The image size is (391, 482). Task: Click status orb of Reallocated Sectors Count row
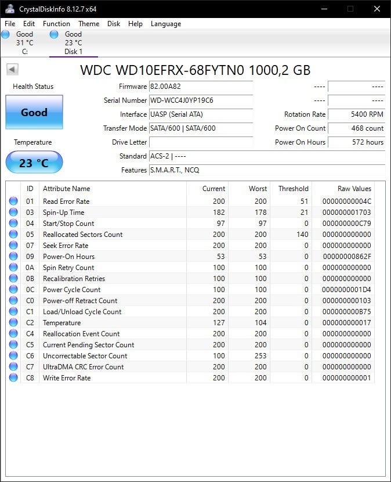pyautogui.click(x=13, y=234)
